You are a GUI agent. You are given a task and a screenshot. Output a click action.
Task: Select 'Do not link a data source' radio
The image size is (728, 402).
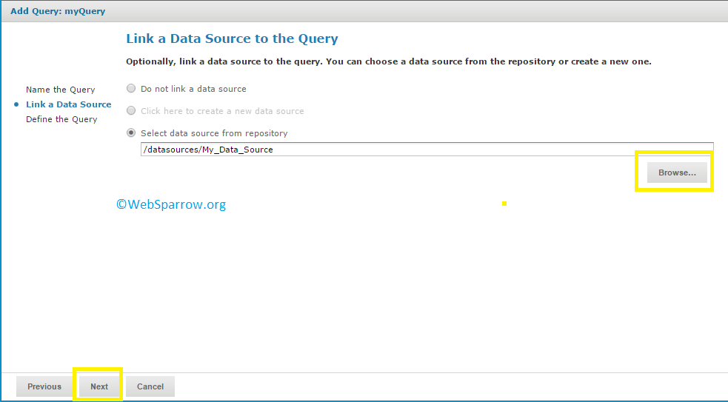tap(131, 88)
